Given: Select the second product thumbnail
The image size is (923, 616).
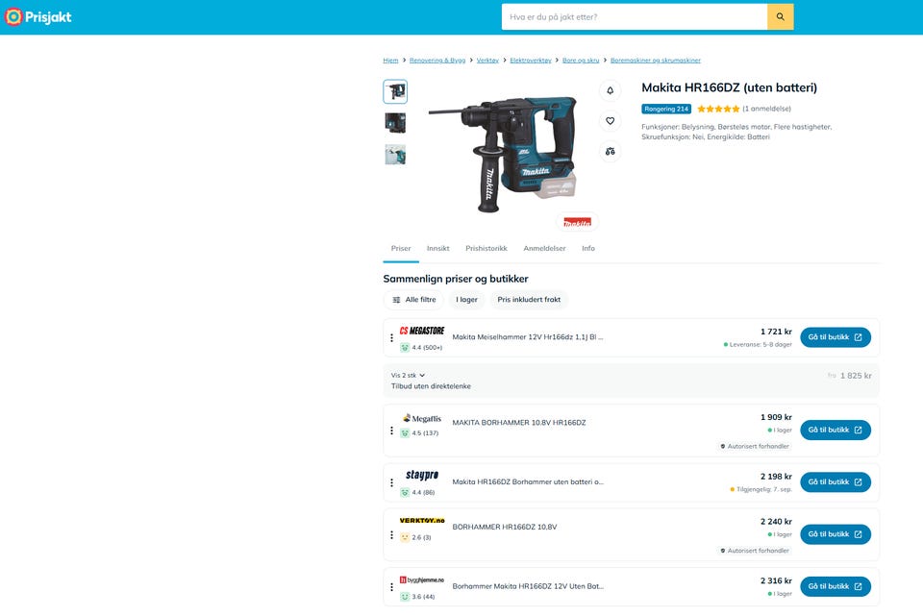Looking at the screenshot, I should tap(395, 123).
